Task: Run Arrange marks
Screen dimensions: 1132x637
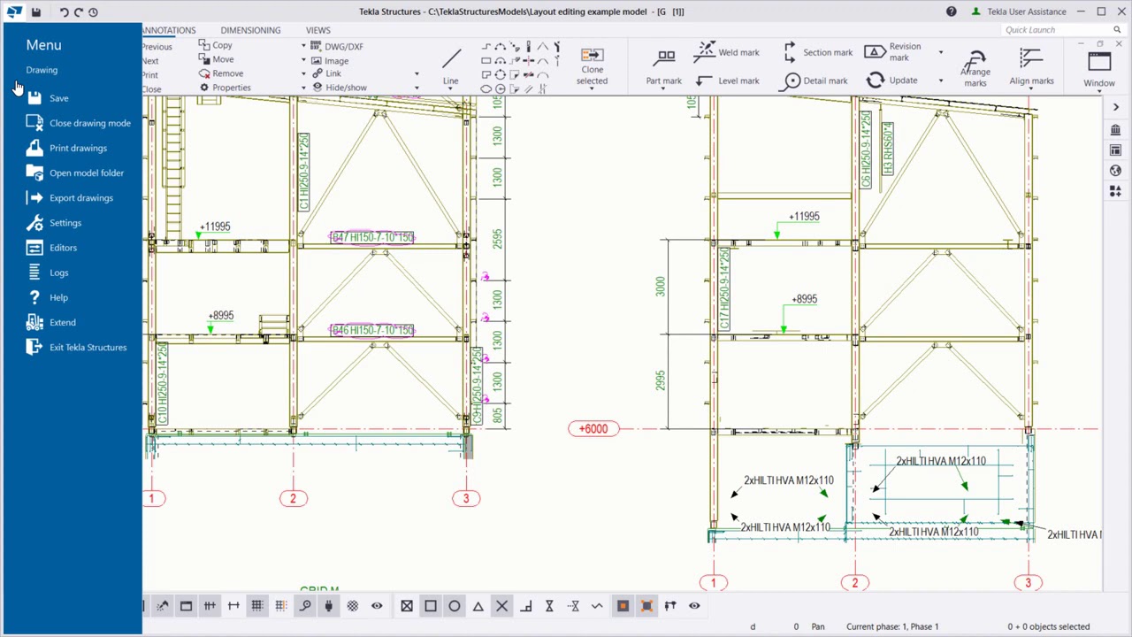Action: (975, 67)
